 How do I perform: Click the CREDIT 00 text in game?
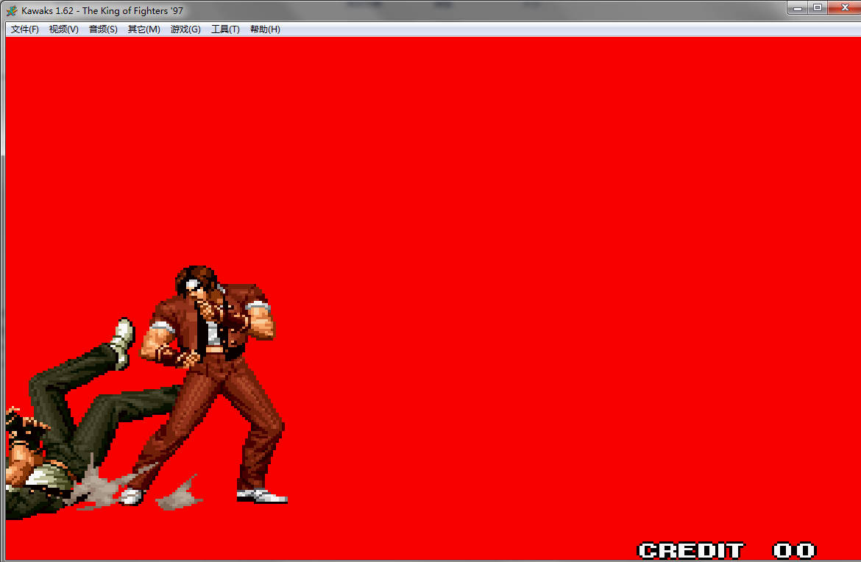[x=727, y=550]
